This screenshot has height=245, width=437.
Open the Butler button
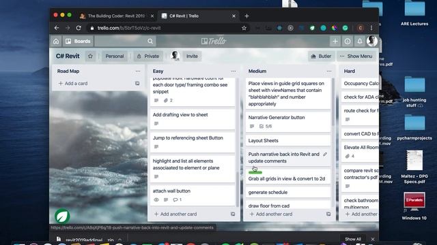[321, 56]
